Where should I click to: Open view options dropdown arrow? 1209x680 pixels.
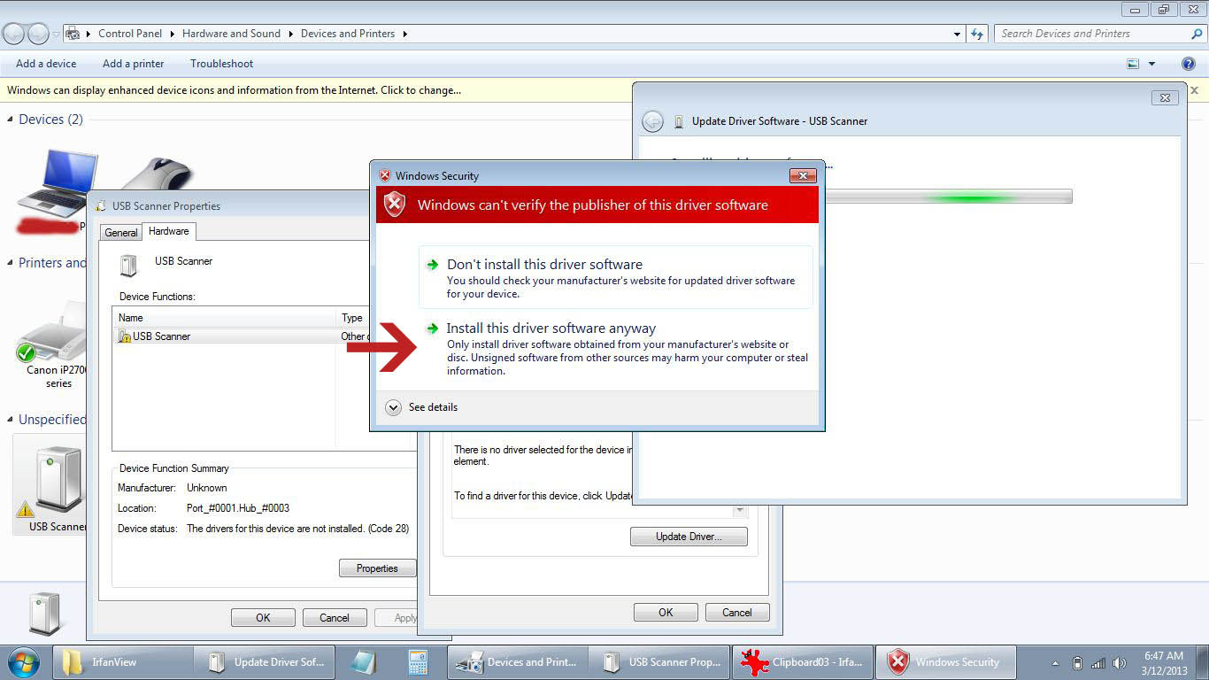1151,64
